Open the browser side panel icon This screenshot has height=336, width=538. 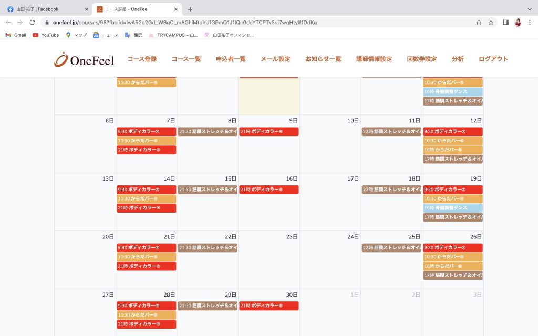coord(505,23)
